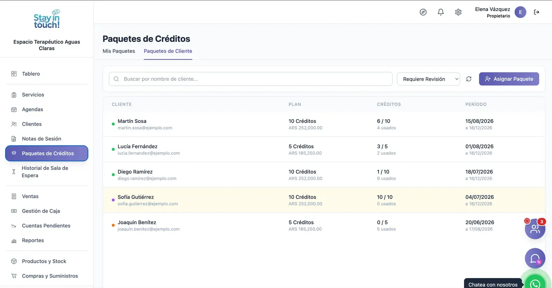Screen dimensions: 552x288
Task: Select the Paquetes de Cliente tab
Action: (x=168, y=51)
